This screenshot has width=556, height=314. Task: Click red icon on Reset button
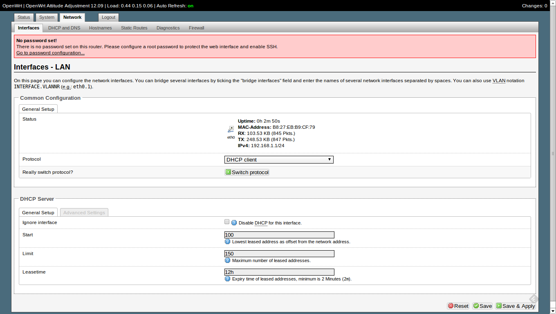(x=451, y=306)
